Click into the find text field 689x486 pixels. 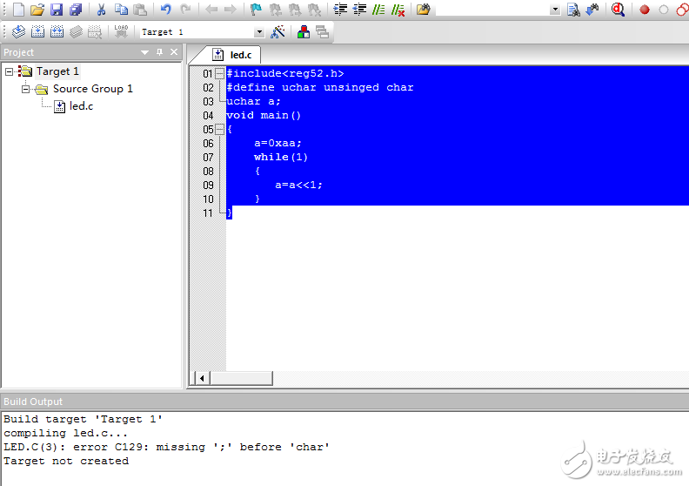click(492, 10)
